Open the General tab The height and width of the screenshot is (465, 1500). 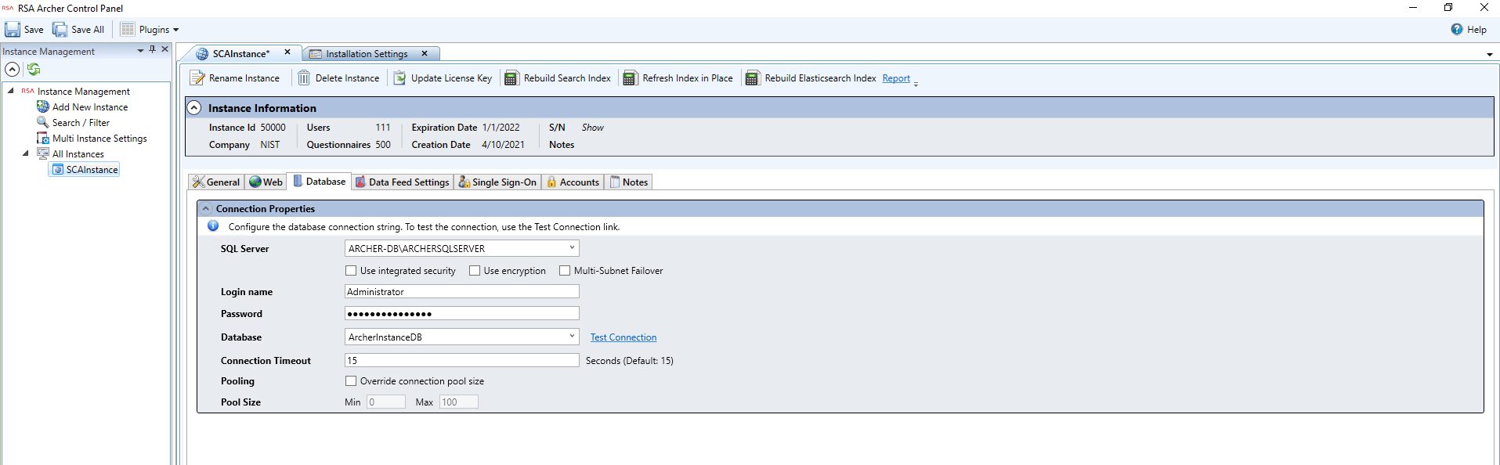(216, 182)
